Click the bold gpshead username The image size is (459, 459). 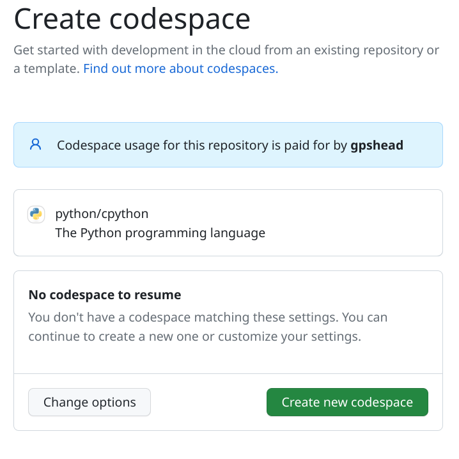tap(377, 145)
